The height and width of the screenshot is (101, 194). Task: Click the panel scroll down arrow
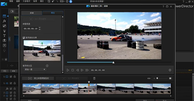click(x=63, y=72)
